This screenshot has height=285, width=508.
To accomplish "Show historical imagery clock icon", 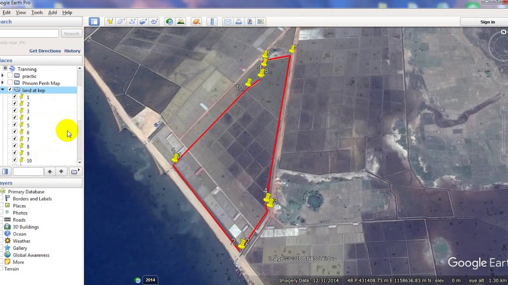I will point(169,22).
